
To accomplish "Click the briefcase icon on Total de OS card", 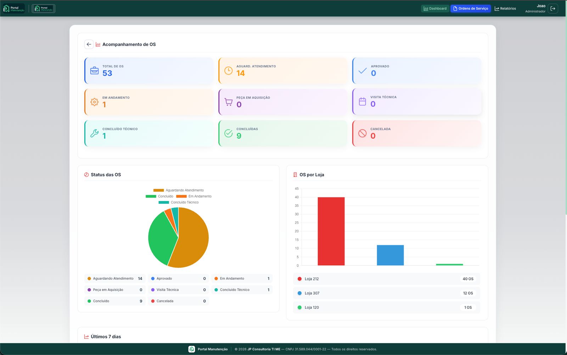I will [x=94, y=70].
